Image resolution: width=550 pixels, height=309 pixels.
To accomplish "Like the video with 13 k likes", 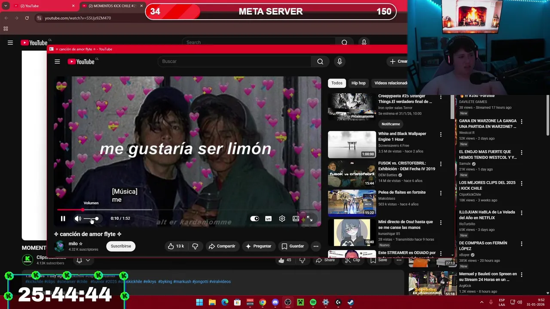I will coord(176,246).
